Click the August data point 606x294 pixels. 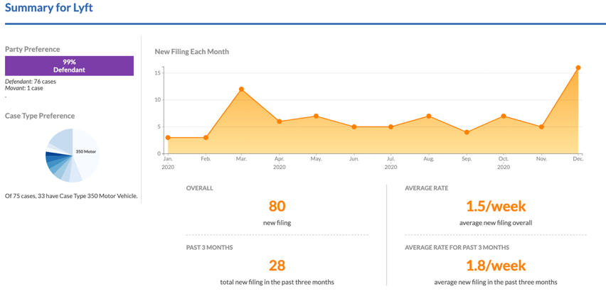pos(429,116)
